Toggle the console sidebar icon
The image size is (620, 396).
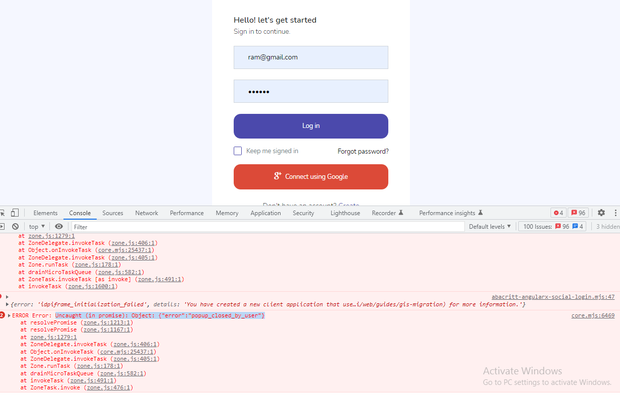(2, 227)
